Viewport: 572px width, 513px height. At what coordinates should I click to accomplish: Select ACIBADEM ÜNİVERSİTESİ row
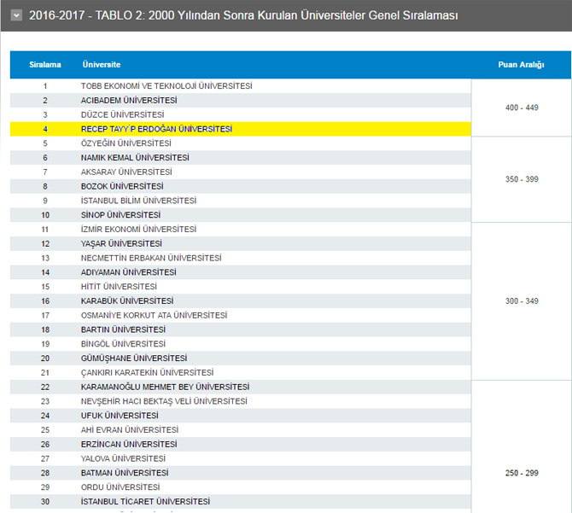pyautogui.click(x=241, y=100)
